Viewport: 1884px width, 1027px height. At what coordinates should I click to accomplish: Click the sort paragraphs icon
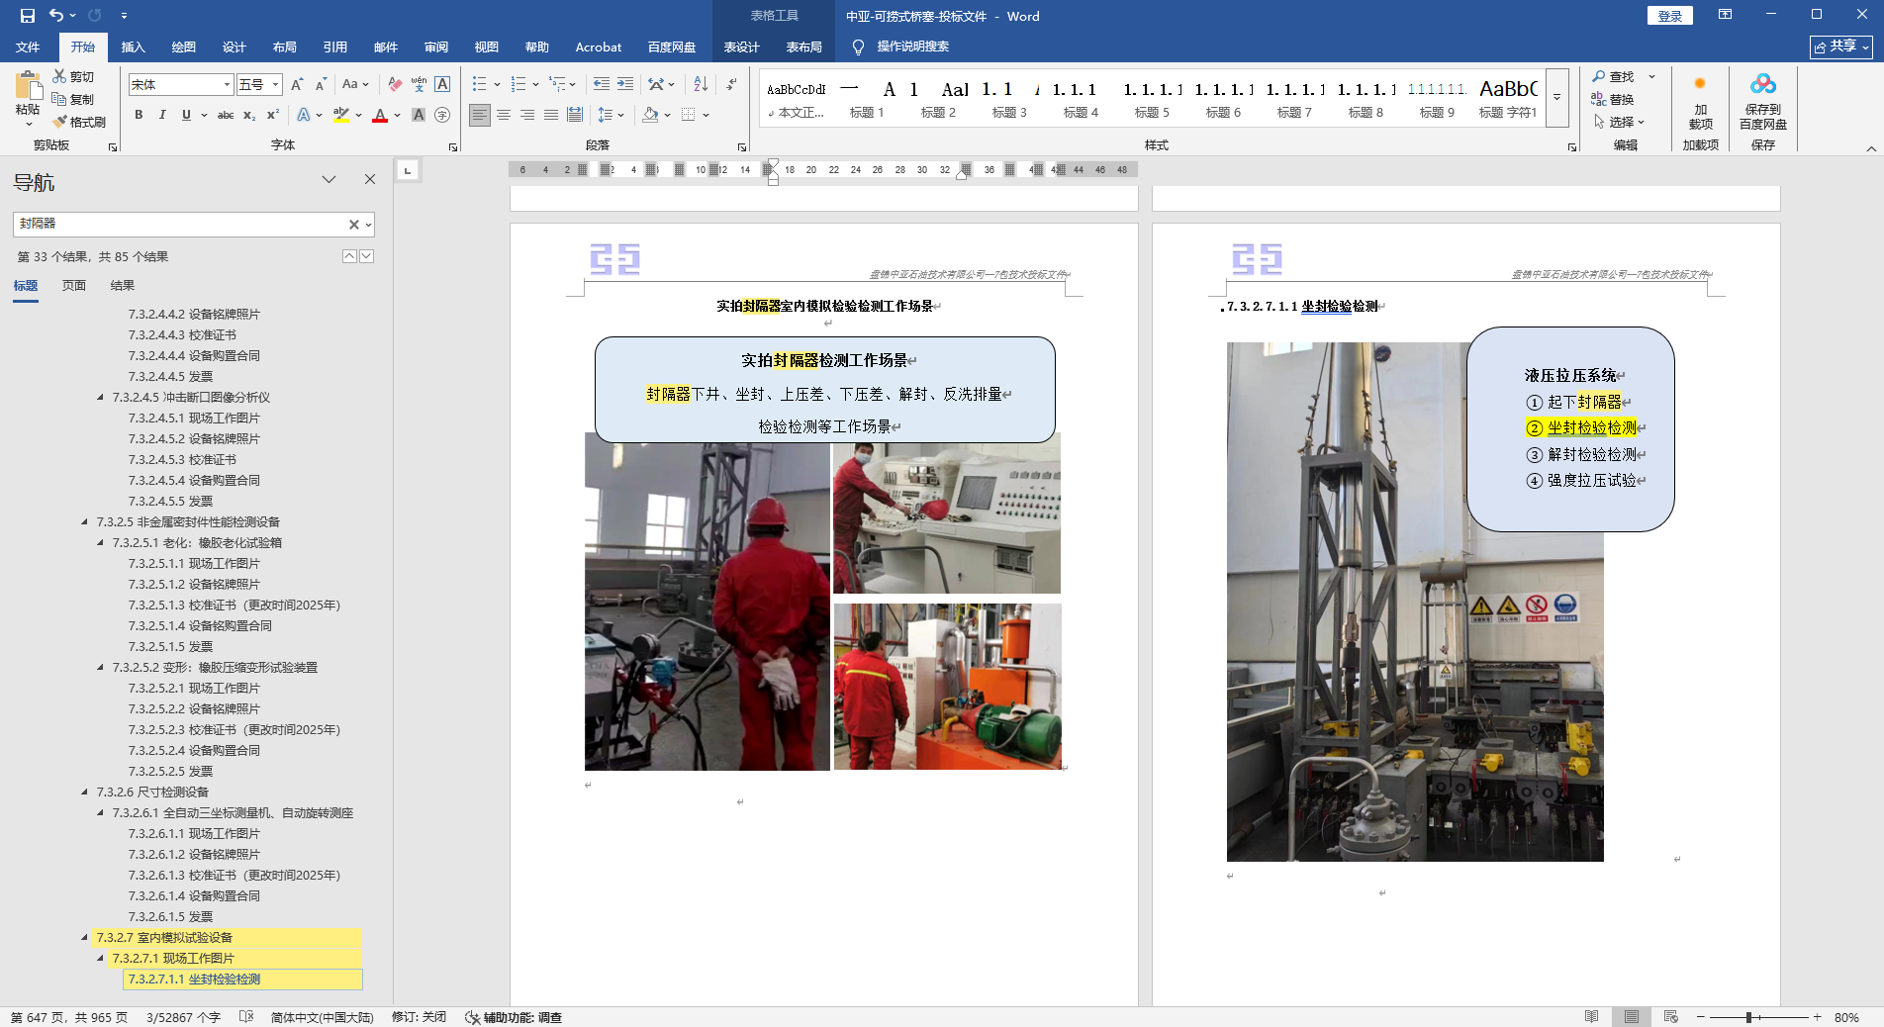point(701,84)
